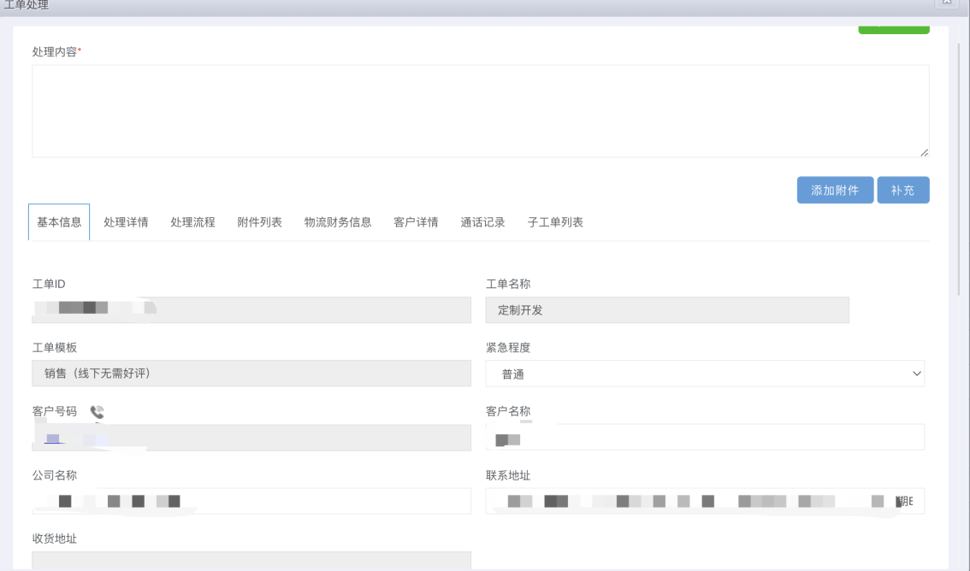Focus the 公司名称 input field
Screen dimensions: 970x571
tap(251, 501)
